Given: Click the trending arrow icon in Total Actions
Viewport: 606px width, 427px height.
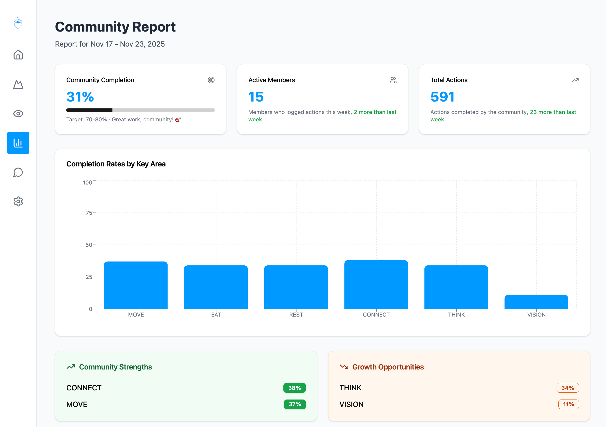Looking at the screenshot, I should pos(575,80).
